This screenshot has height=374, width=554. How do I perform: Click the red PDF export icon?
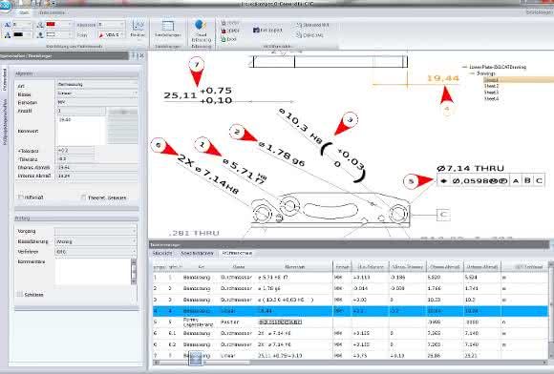[x=224, y=31]
